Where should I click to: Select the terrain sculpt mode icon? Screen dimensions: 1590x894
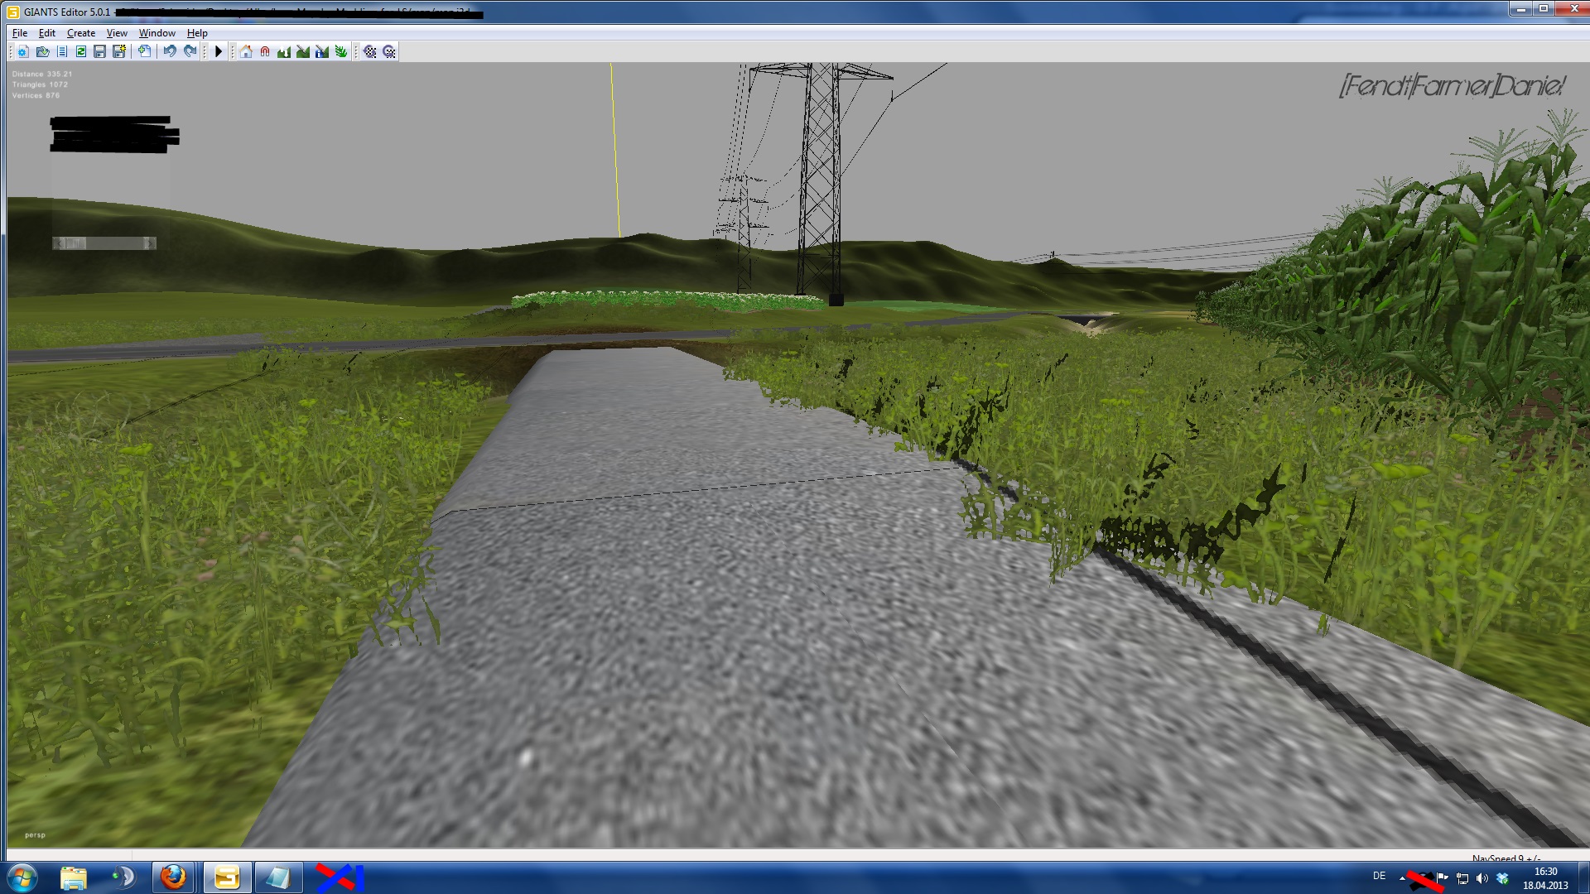coord(284,52)
